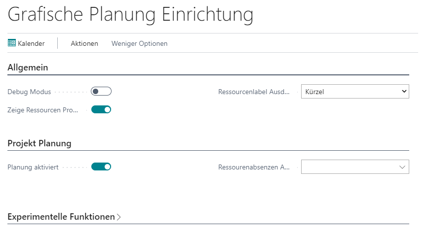
Task: Collapse the Projekt Planung header
Action: [39, 143]
